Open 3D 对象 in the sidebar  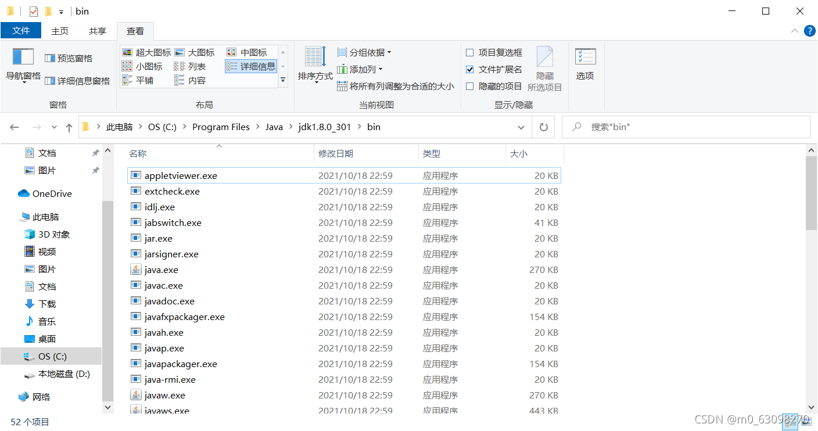46,234
